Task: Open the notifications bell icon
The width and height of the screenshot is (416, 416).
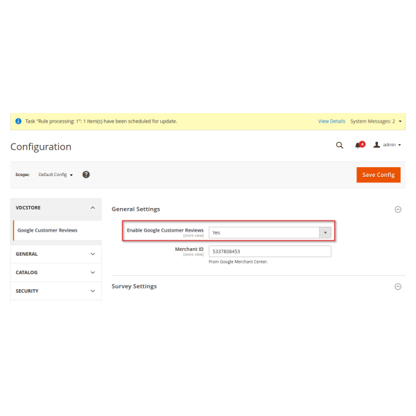Action: click(358, 145)
